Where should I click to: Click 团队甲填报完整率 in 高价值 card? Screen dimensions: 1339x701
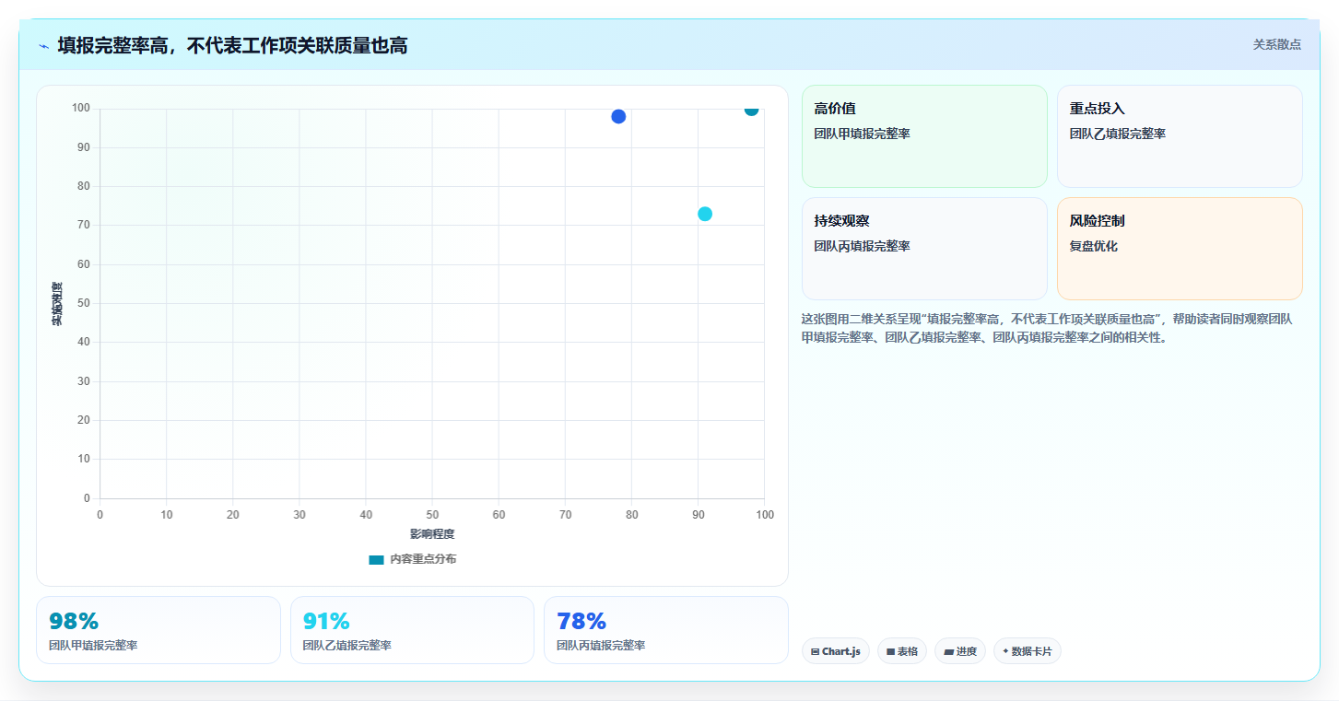(x=863, y=134)
